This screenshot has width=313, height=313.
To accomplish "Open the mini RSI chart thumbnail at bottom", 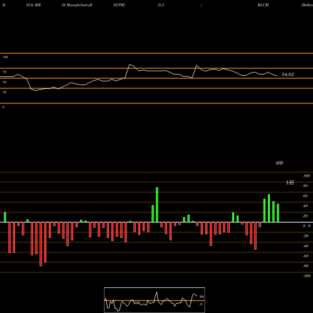I will pos(155,300).
